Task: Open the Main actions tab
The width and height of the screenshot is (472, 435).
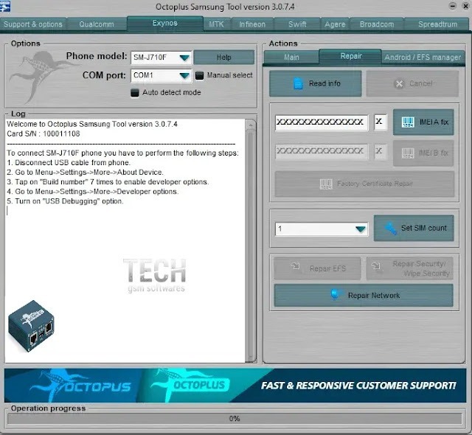Action: [x=291, y=58]
